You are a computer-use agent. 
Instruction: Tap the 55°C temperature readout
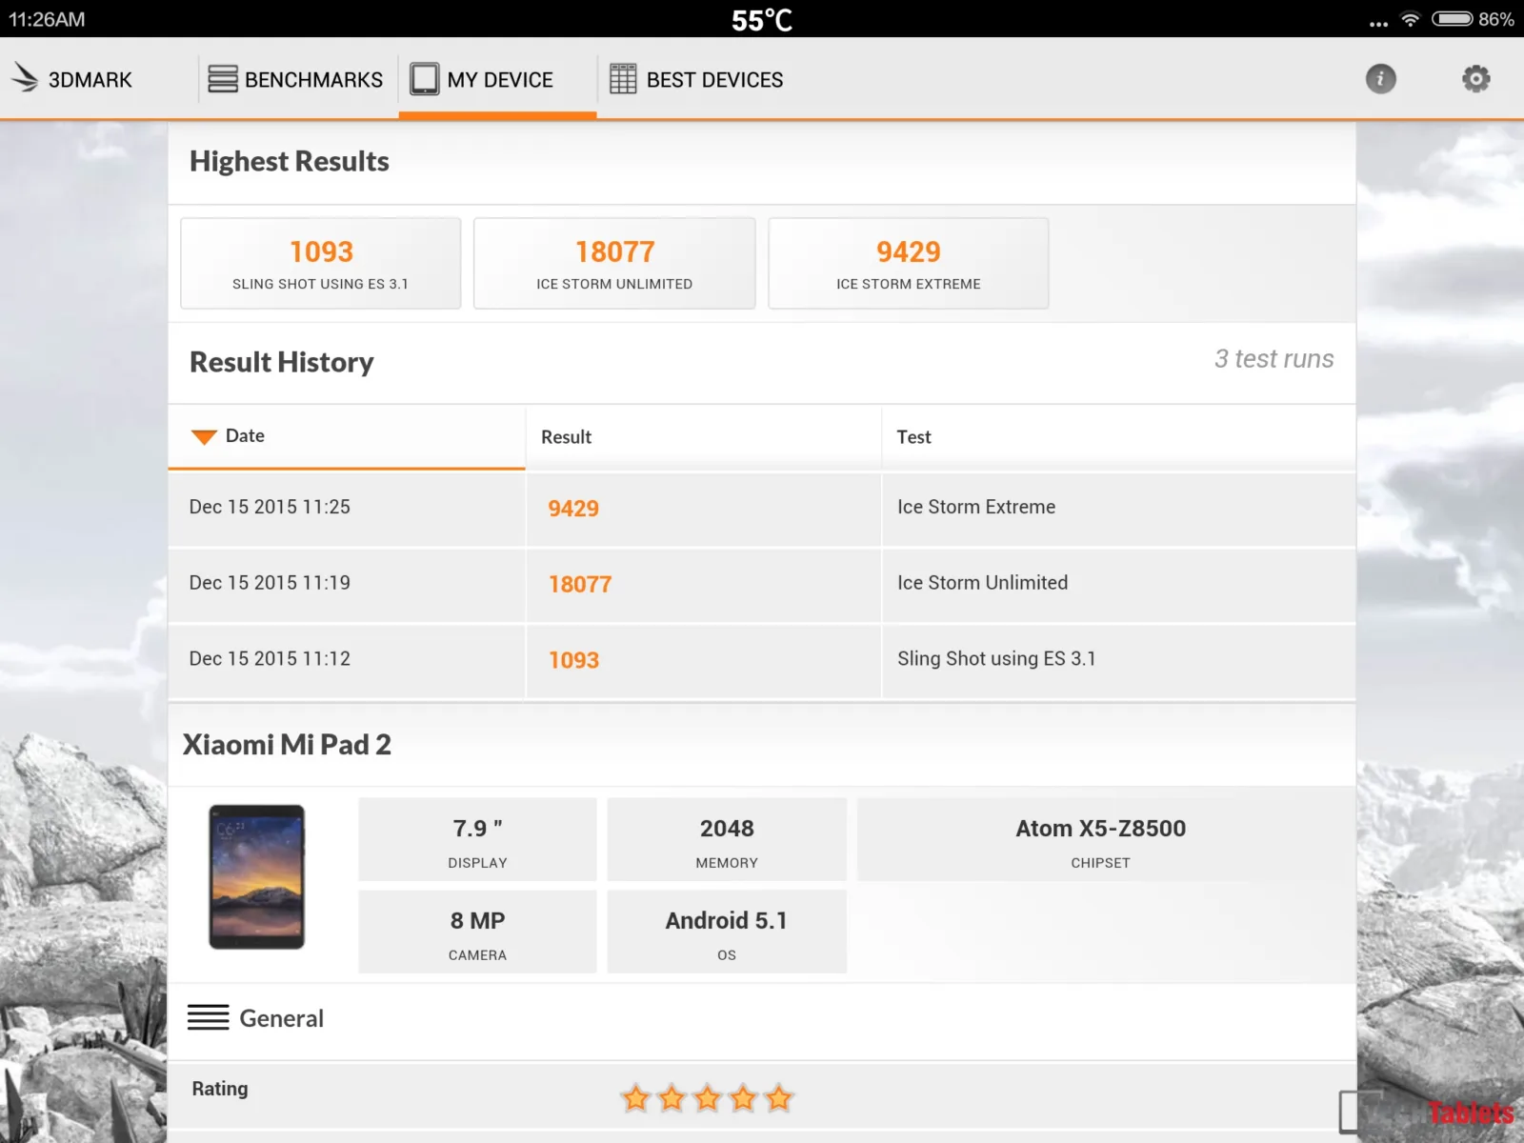pos(762,20)
